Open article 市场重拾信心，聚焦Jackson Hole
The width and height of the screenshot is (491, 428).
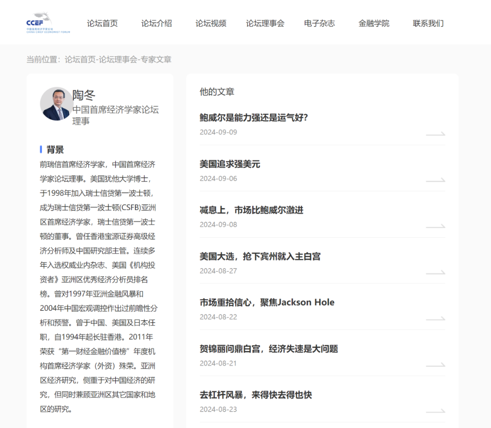point(267,302)
